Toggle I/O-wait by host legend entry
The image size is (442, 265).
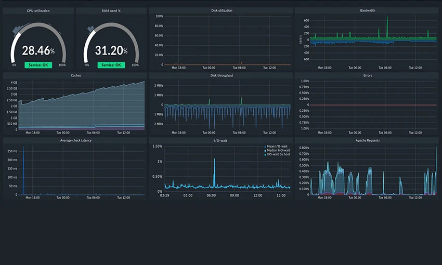(x=278, y=154)
